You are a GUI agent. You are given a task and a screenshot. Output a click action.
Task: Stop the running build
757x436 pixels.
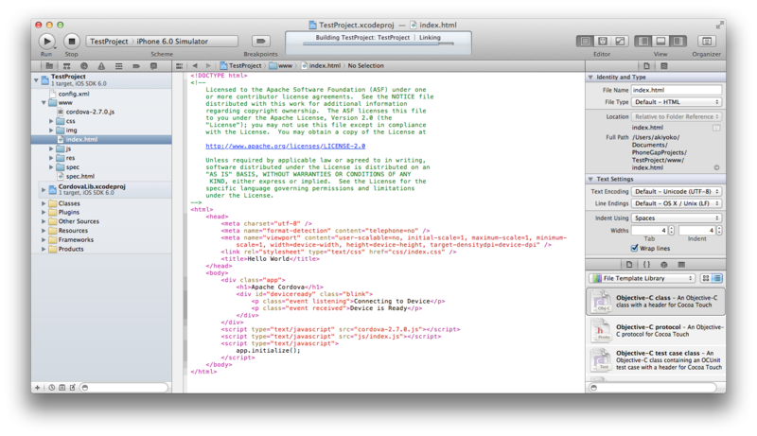72,42
